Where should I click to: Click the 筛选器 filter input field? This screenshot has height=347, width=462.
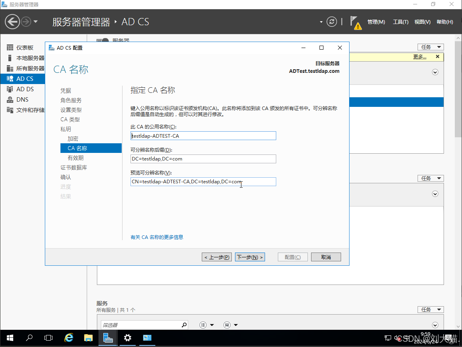[141, 325]
